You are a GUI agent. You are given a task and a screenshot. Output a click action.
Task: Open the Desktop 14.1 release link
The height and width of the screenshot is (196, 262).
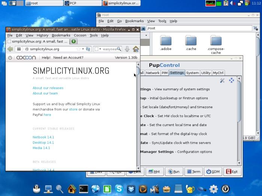tap(43, 143)
